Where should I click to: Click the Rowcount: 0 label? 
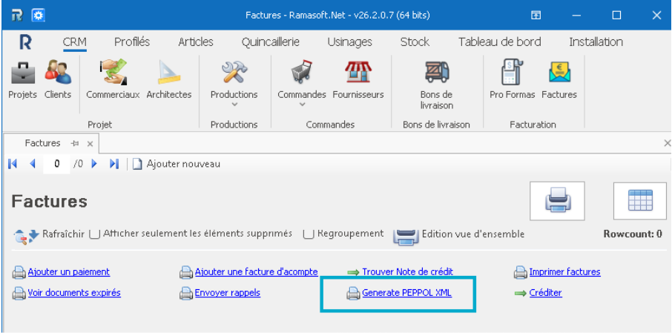[633, 234]
